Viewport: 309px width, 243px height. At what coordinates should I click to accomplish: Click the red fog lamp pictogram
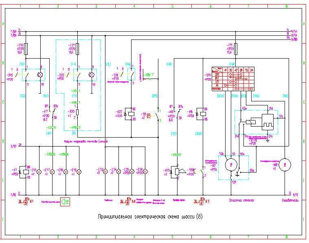point(65,202)
